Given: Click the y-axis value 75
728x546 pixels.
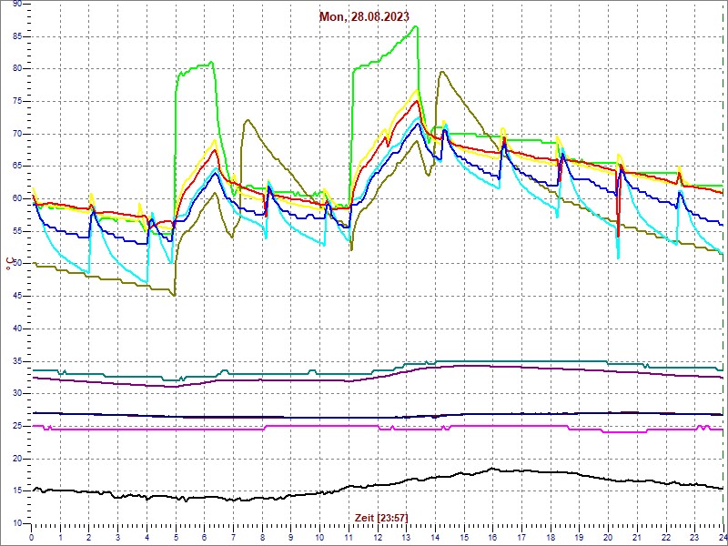Looking at the screenshot, I should (x=17, y=101).
